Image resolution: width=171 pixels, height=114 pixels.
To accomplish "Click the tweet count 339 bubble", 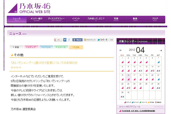I will pos(111,40).
